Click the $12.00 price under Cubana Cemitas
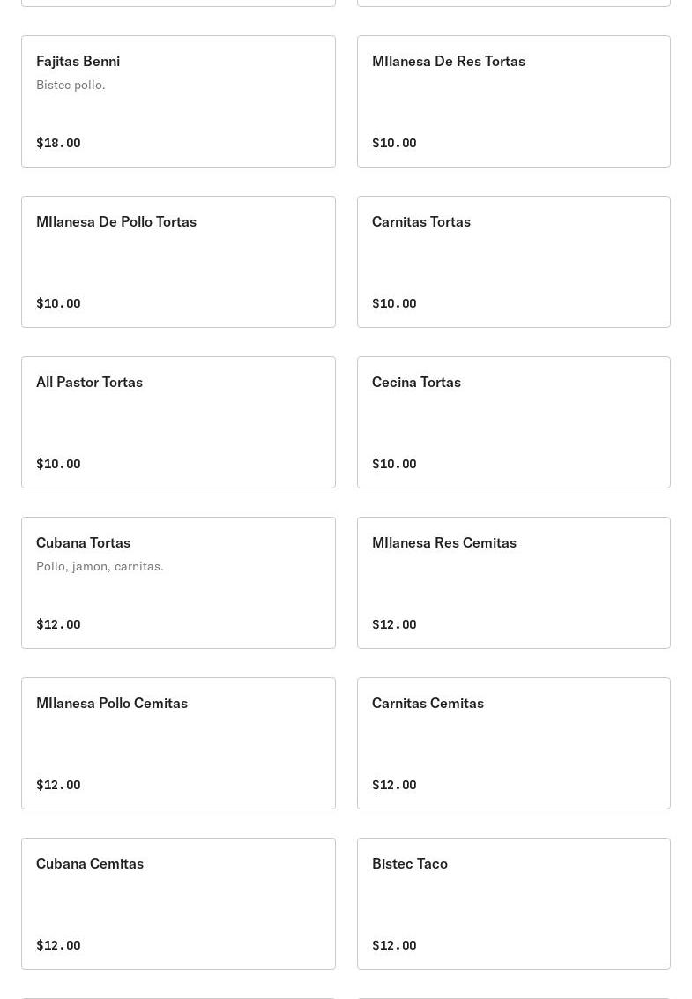 [x=58, y=945]
